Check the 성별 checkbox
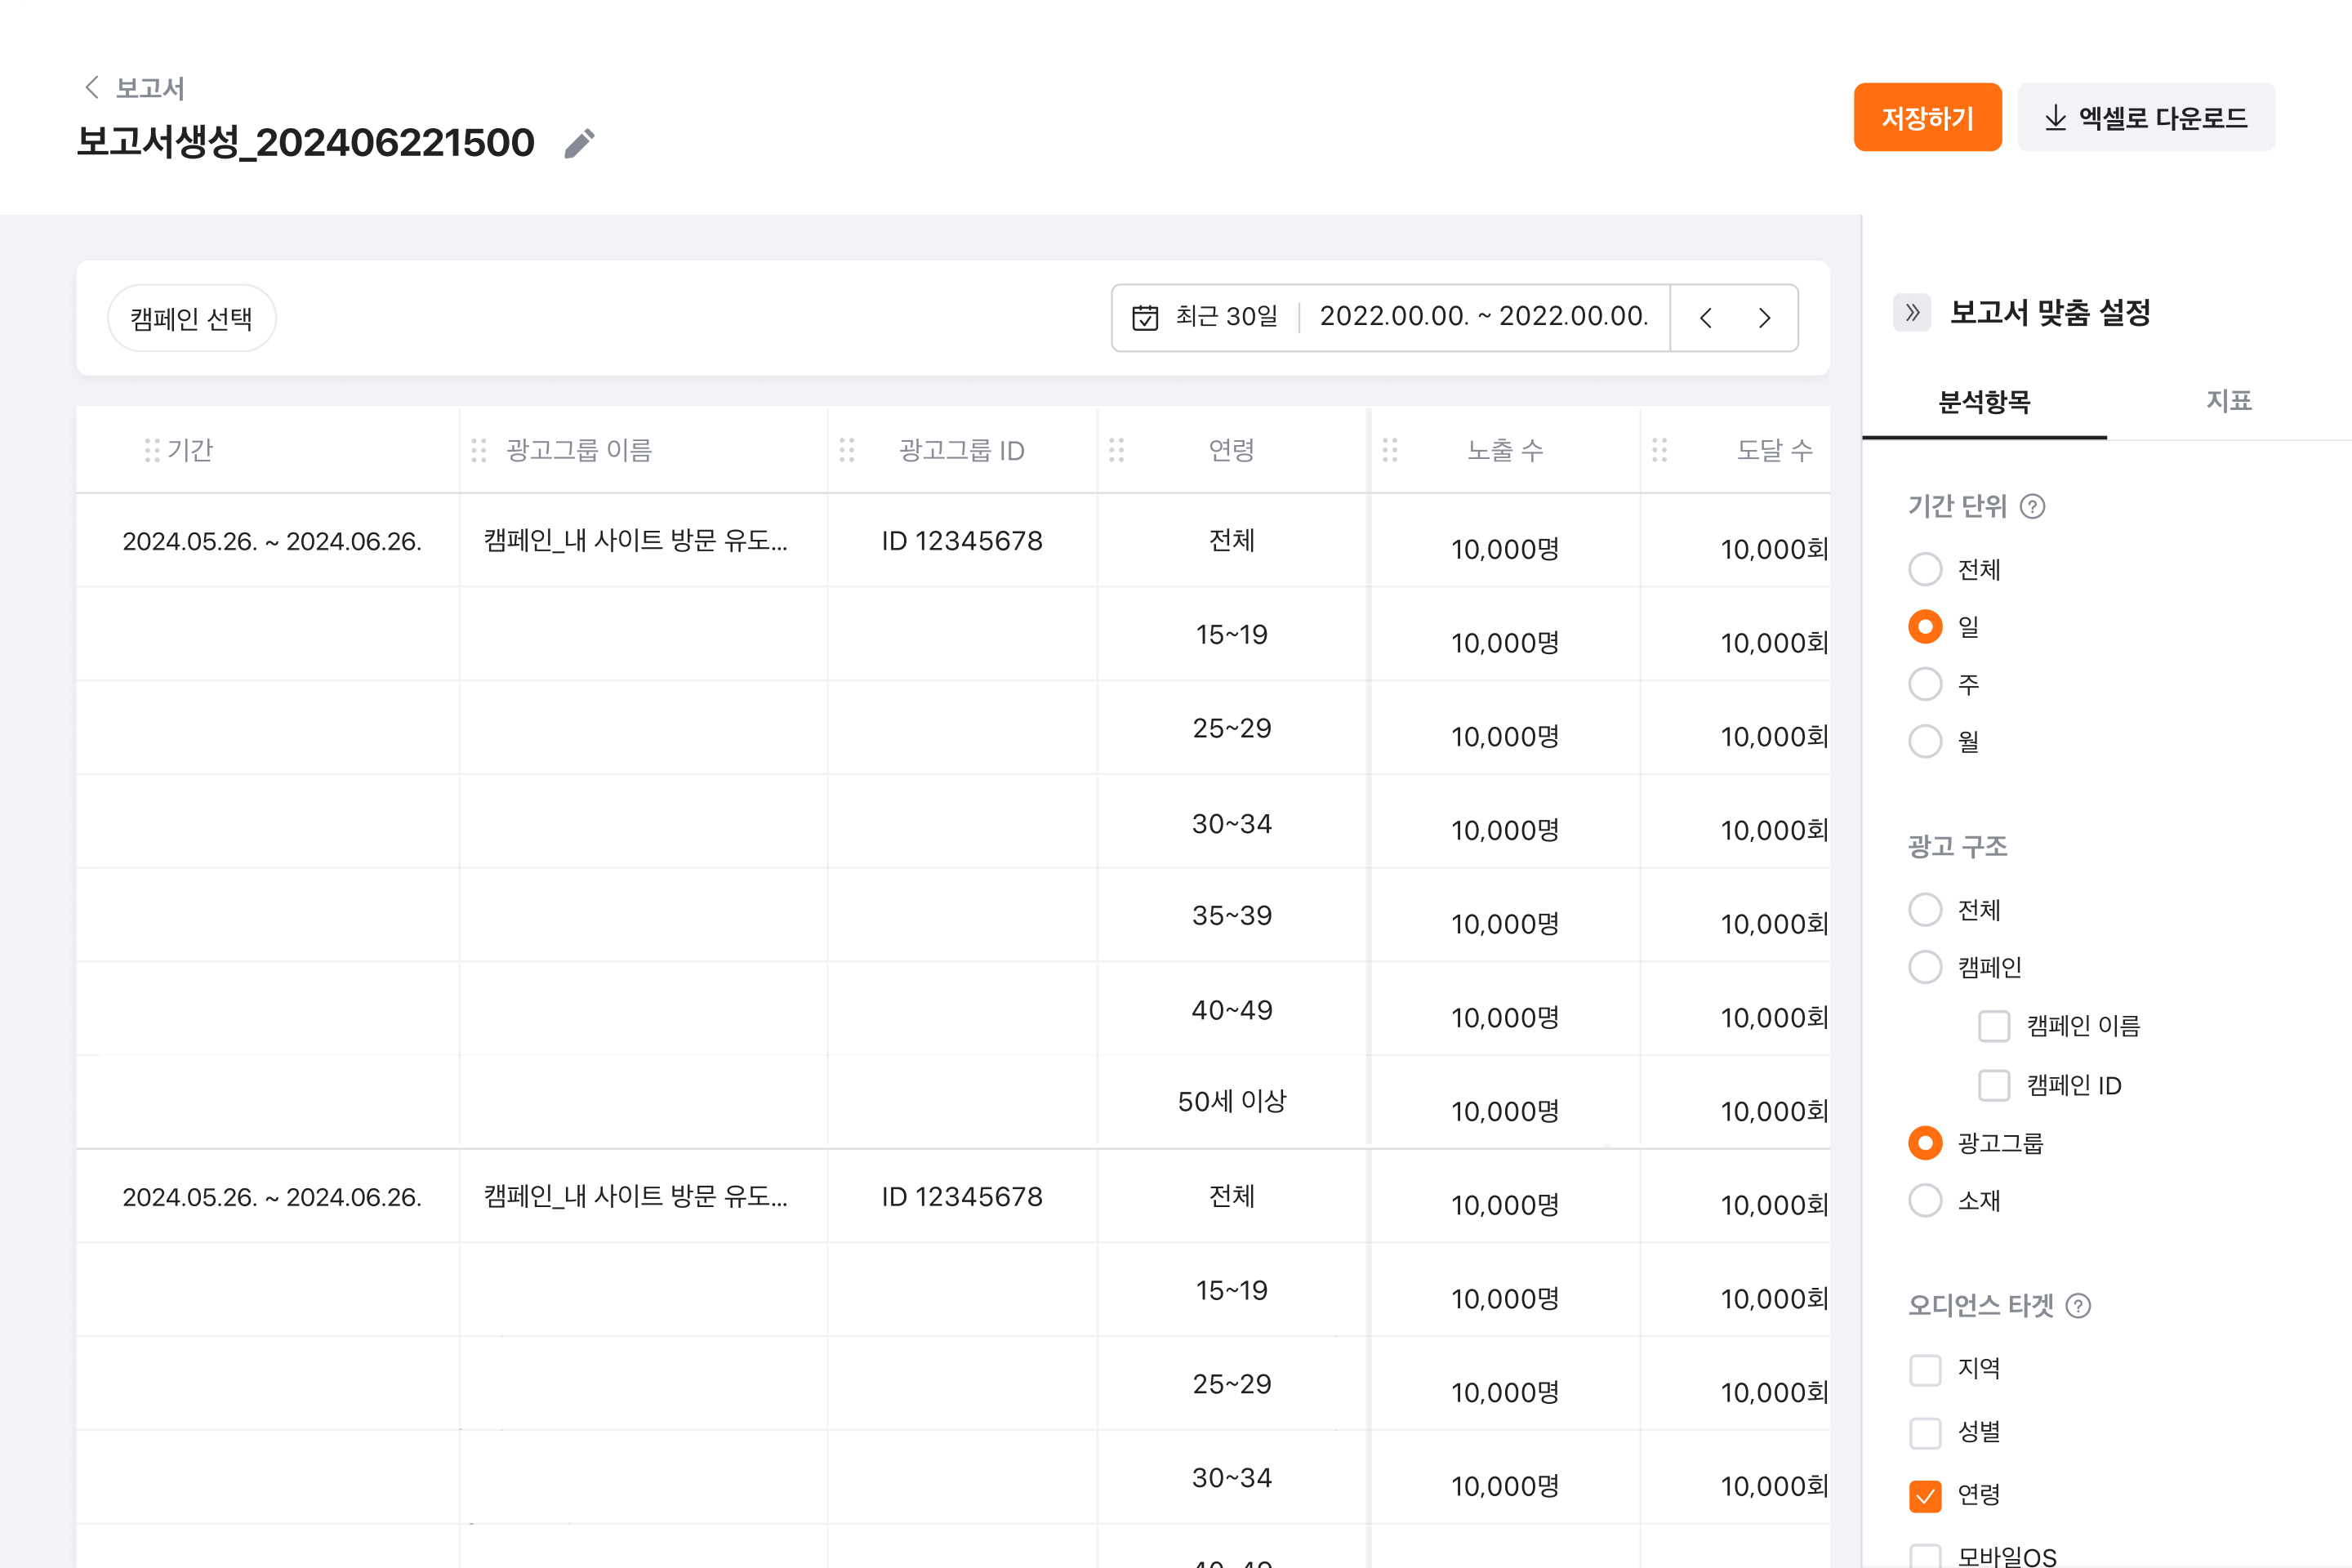Viewport: 2352px width, 1568px height. coord(1925,1433)
